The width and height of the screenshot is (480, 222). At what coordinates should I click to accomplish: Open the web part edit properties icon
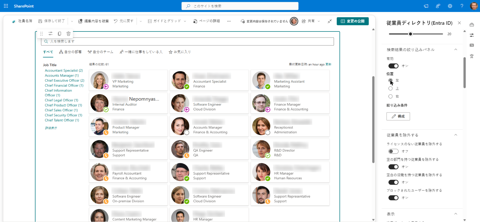[x=51, y=34]
